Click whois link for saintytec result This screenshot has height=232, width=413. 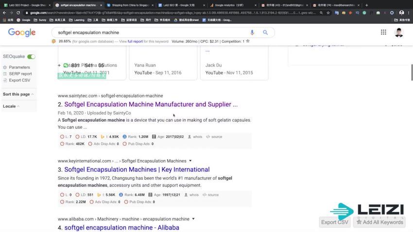point(198,137)
